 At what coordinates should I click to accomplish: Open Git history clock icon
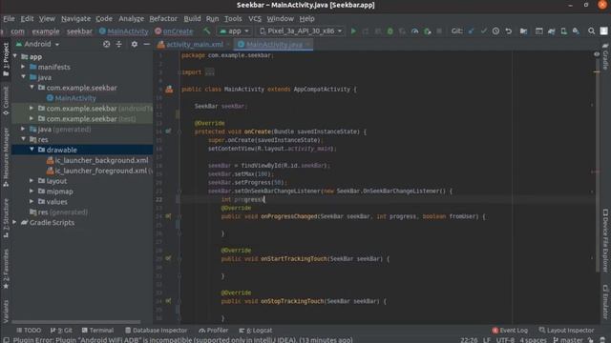495,31
